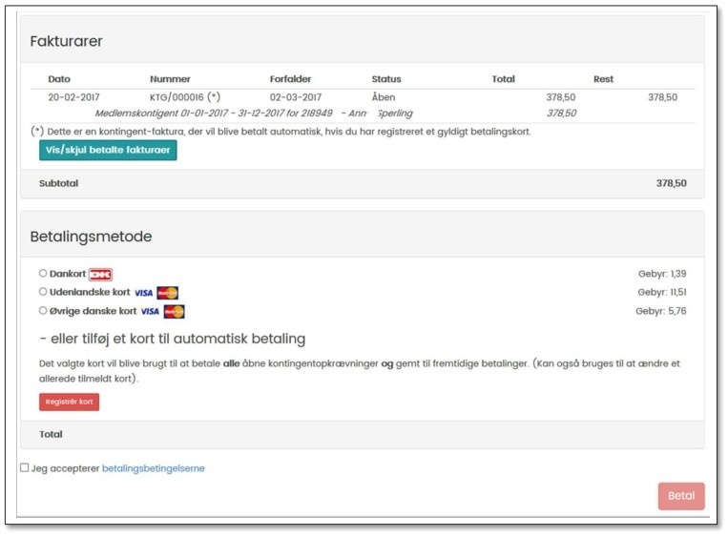Click the VISA logo beside Udenlandske kort

143,293
